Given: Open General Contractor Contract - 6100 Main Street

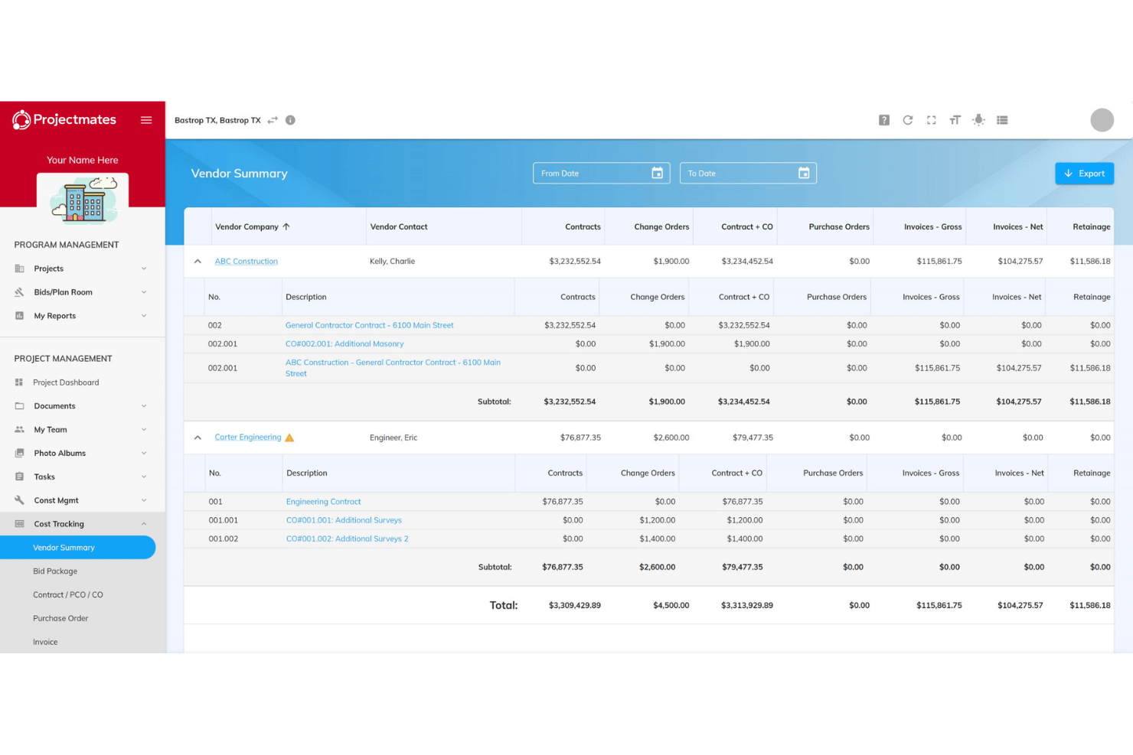Looking at the screenshot, I should pos(370,325).
